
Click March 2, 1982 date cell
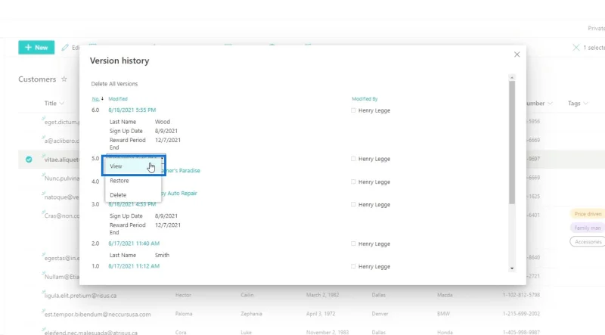pos(323,295)
